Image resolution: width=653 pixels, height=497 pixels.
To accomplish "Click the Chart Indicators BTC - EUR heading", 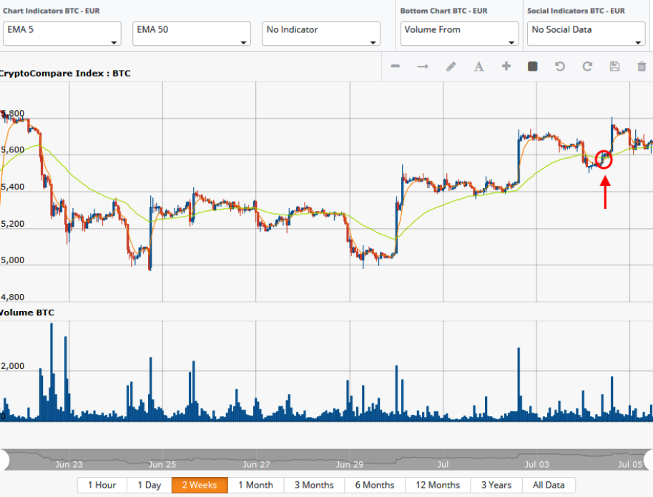I will tap(51, 11).
